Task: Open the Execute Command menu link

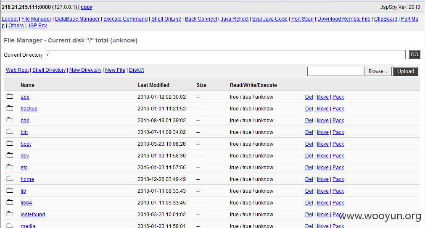Action: (x=126, y=18)
